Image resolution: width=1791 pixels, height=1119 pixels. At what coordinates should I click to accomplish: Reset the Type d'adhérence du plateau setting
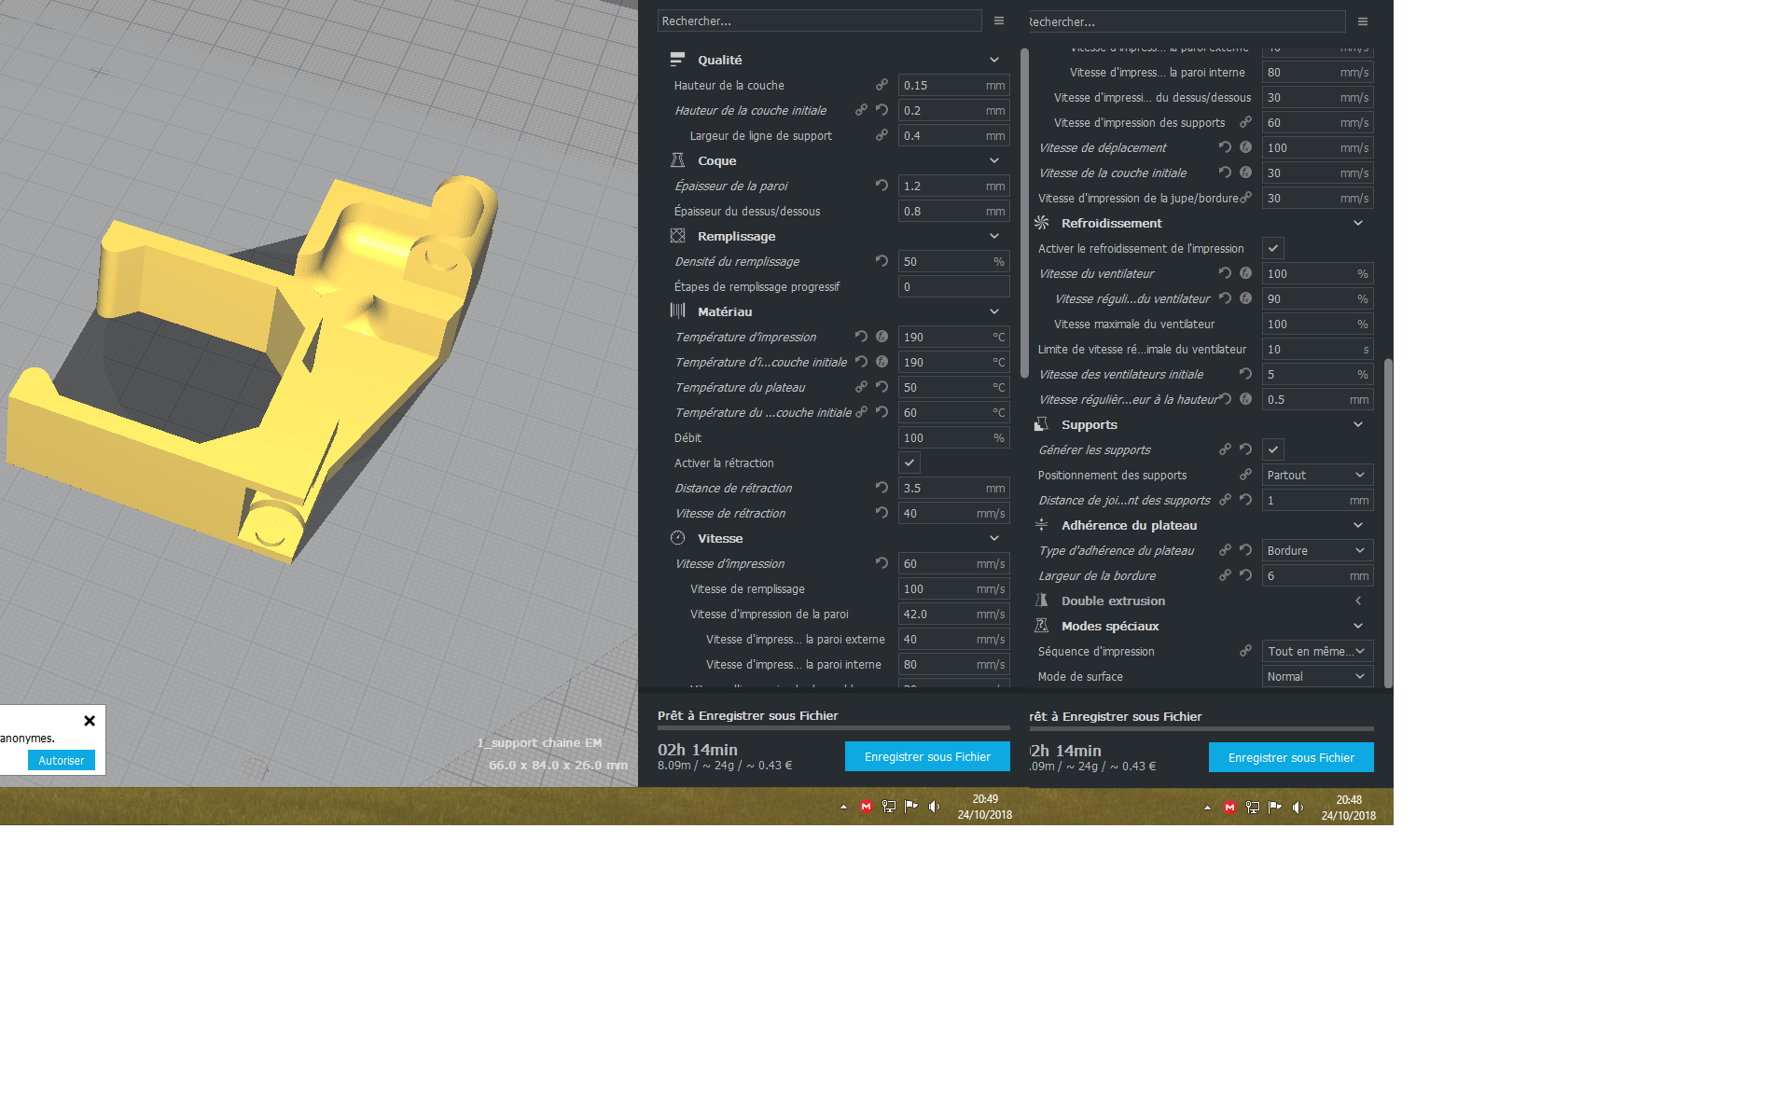(1245, 550)
